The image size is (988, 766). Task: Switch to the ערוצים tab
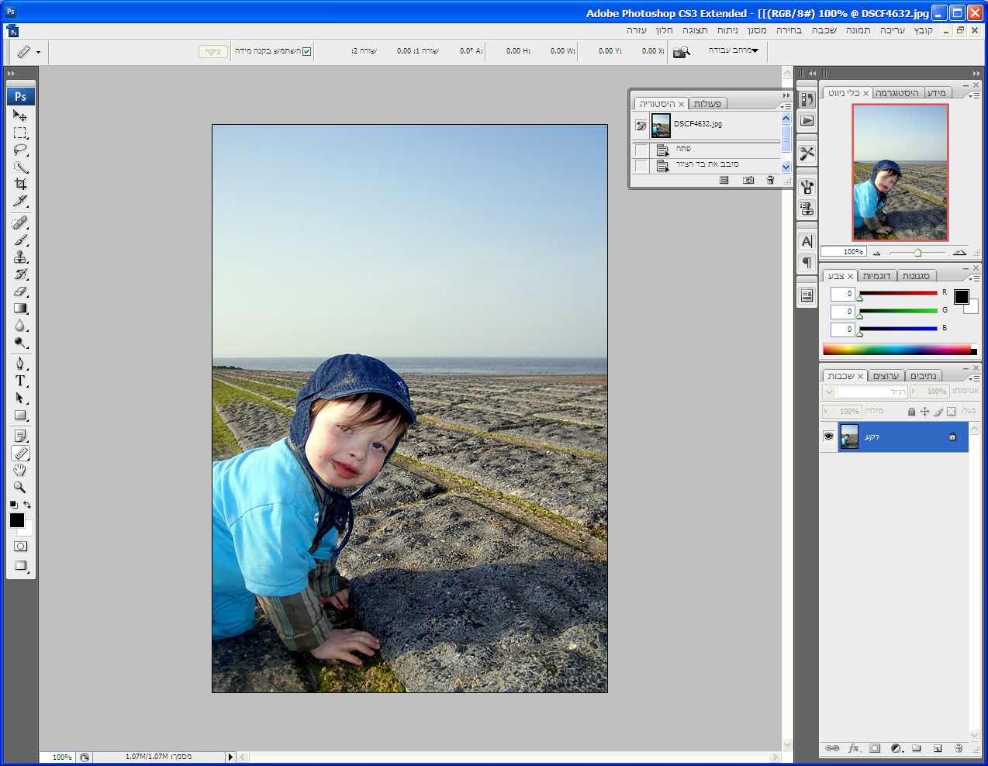tap(886, 376)
